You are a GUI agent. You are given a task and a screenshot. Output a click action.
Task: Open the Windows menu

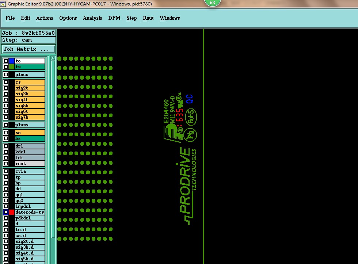tap(170, 18)
